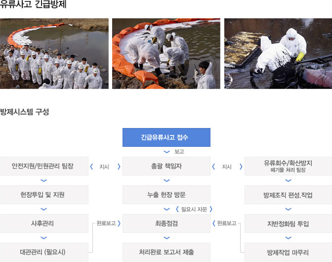Screen dimensions: 332x262
Task: Click the 필요시 자문 label
Action: coord(194,209)
